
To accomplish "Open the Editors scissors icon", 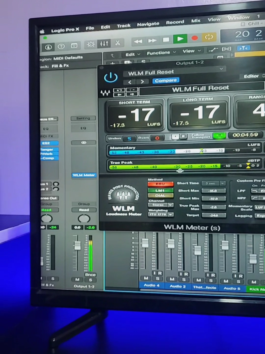I will [117, 43].
